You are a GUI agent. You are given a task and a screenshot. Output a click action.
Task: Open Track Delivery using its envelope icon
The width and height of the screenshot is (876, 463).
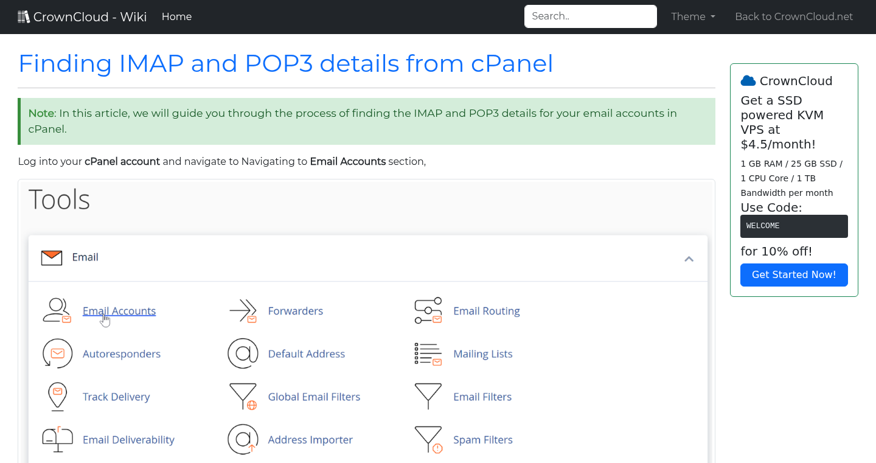pyautogui.click(x=57, y=396)
